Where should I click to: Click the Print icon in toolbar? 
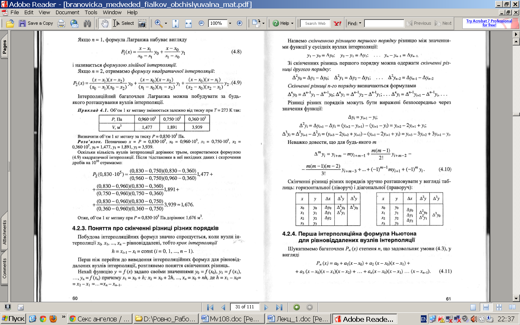[x=61, y=23]
